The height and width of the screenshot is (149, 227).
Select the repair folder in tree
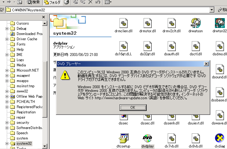[x=18, y=117]
